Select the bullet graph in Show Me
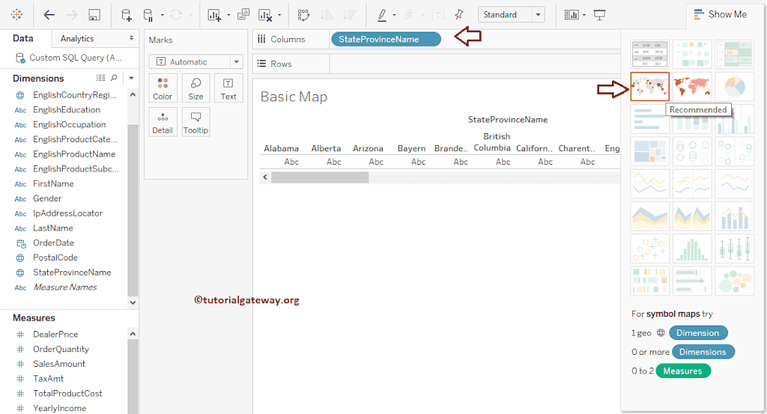 pyautogui.click(x=692, y=281)
